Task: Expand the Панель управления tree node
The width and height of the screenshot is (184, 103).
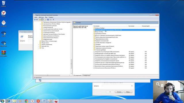Action: click(x=39, y=45)
